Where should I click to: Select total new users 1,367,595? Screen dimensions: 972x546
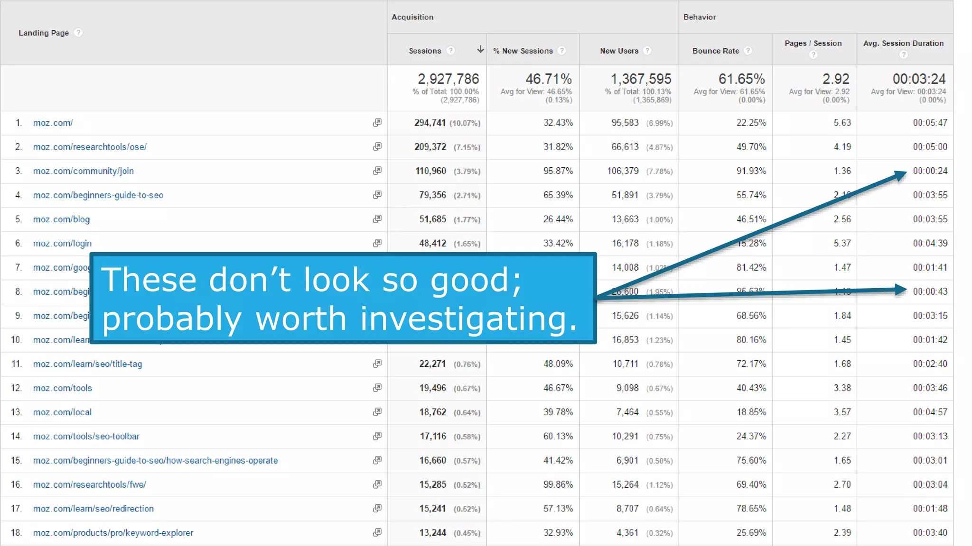[x=641, y=79]
